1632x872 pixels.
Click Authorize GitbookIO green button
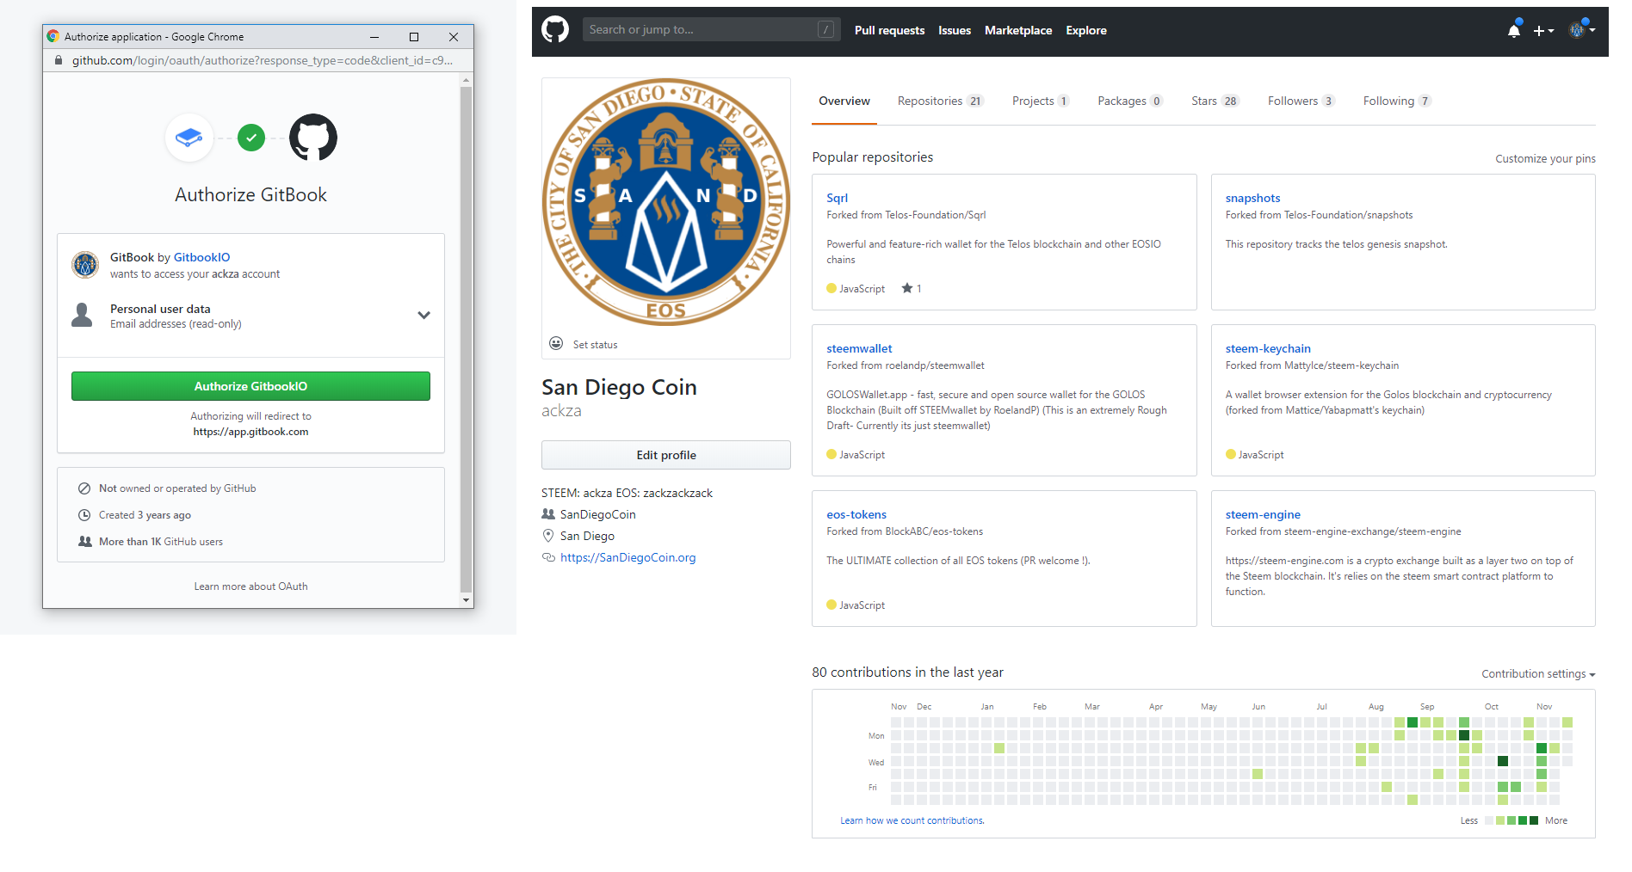click(250, 386)
